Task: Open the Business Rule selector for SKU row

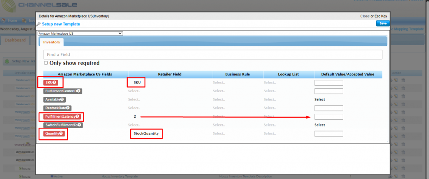Action: [219, 83]
